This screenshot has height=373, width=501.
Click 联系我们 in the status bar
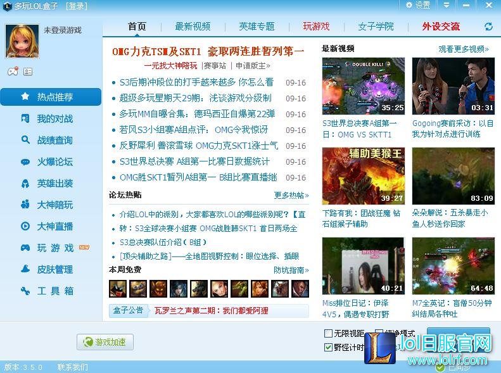(73, 367)
